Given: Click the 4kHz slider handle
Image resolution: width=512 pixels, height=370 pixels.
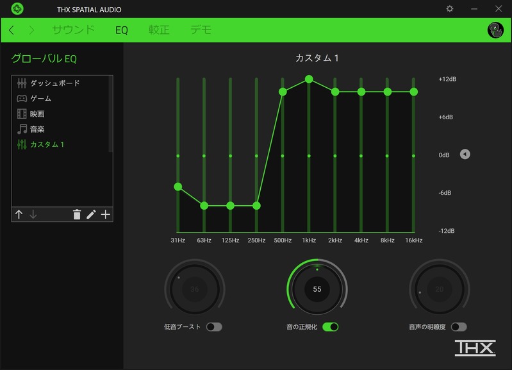Looking at the screenshot, I should pyautogui.click(x=361, y=92).
